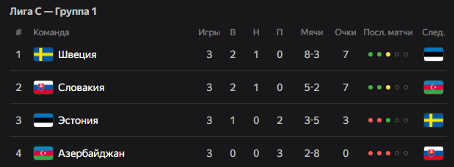Open Slovakia's next opponent Azerbaijan flag
The width and height of the screenshot is (454, 167).
[433, 88]
